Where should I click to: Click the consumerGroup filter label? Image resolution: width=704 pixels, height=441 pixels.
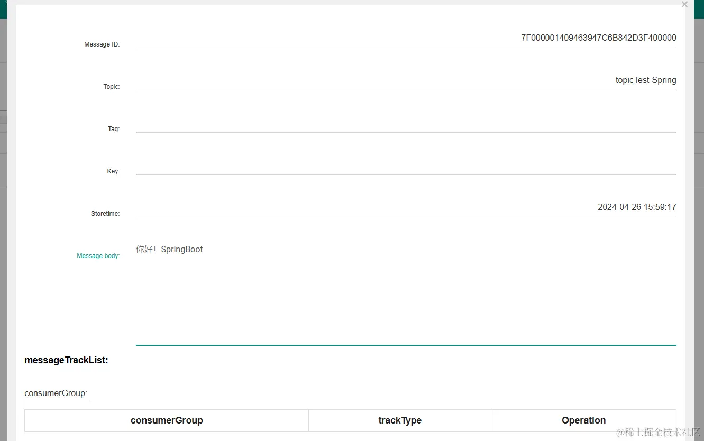[x=56, y=393]
